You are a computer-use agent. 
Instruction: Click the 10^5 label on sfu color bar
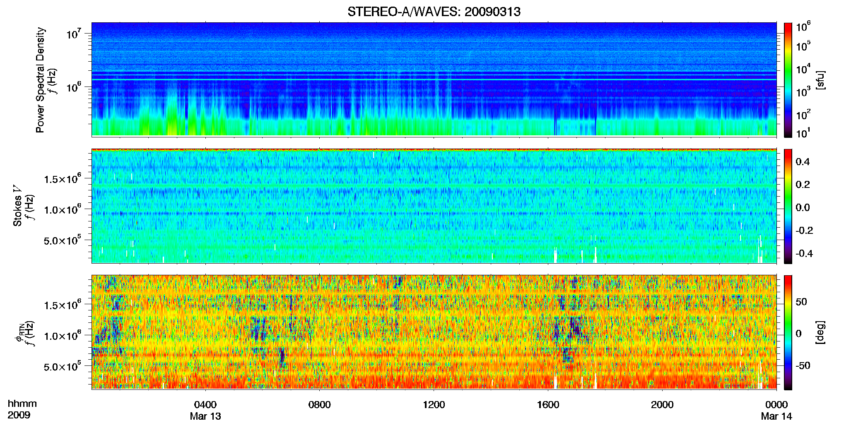(803, 46)
